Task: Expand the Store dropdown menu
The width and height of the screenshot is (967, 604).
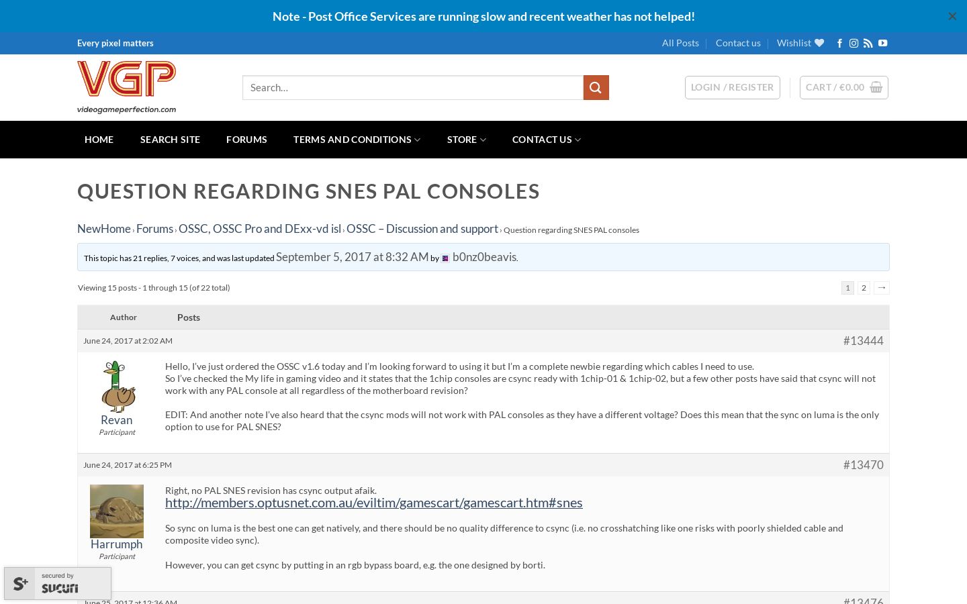Action: [467, 140]
